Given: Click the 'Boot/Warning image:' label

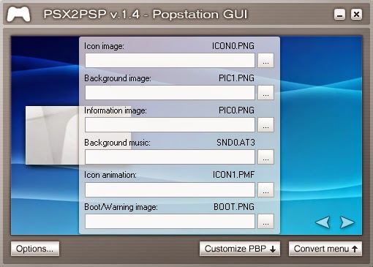Looking at the screenshot, I should click(121, 207).
